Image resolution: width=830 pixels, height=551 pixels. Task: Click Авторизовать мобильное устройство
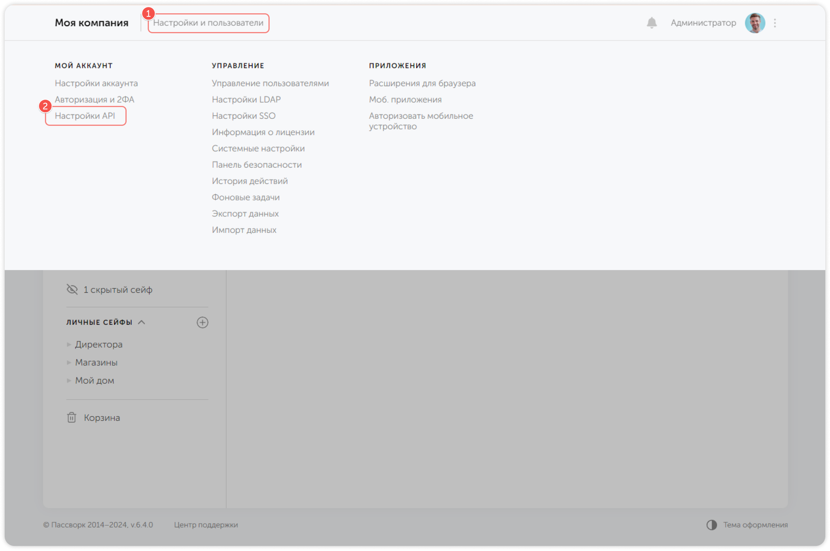421,121
